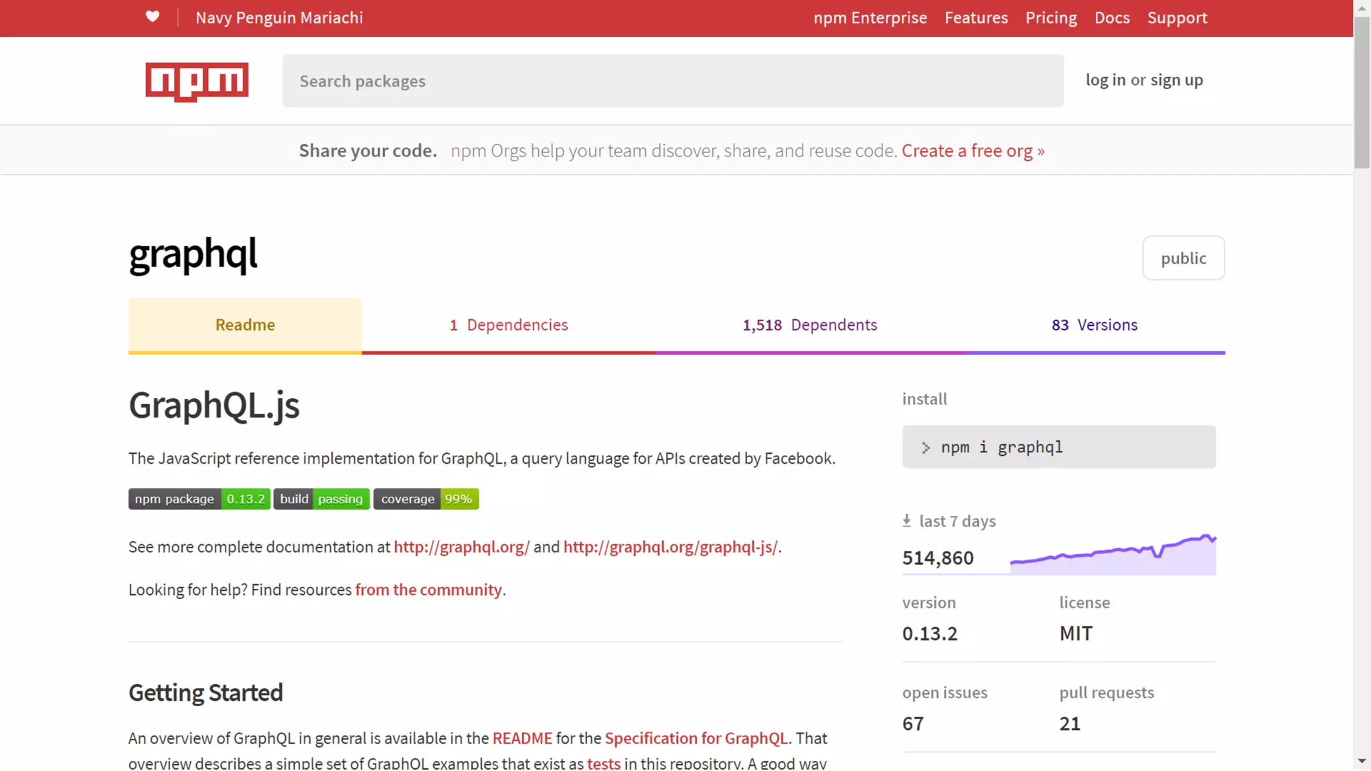Image resolution: width=1371 pixels, height=771 pixels.
Task: Focus the Search packages field
Action: click(x=672, y=81)
